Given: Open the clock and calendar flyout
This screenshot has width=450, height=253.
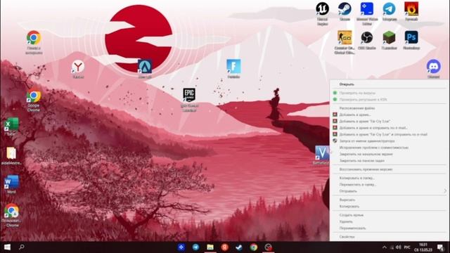Looking at the screenshot, I should [x=423, y=247].
